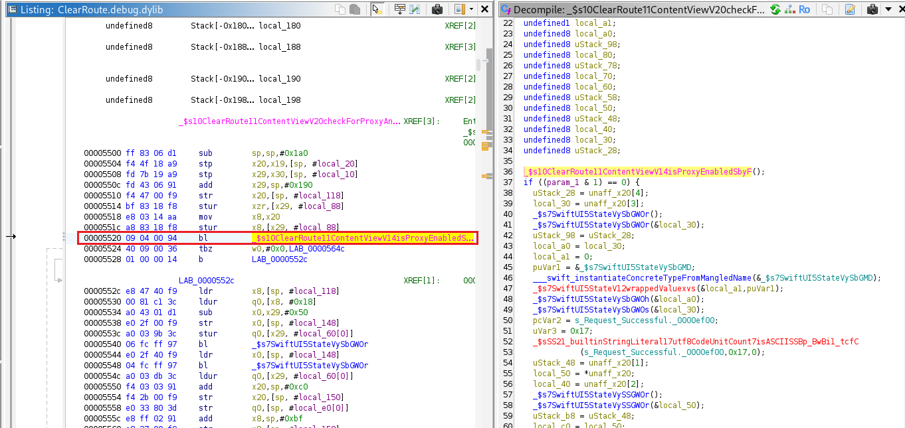905x428 pixels.
Task: Open the Decompile panel dropdown menu arrow
Action: 889,9
